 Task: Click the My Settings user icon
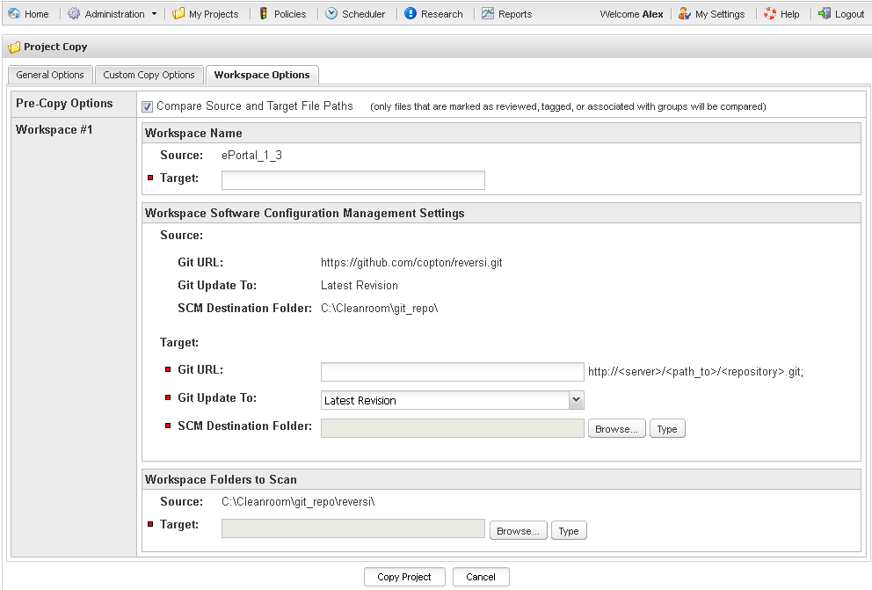point(684,14)
